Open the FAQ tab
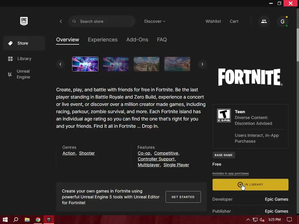This screenshot has height=224, width=299. coord(162,40)
